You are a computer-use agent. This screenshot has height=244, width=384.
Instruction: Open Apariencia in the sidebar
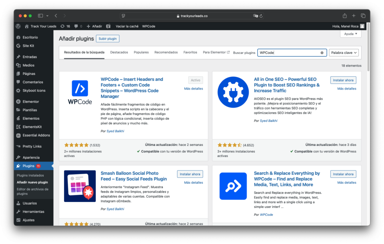tap(31, 157)
